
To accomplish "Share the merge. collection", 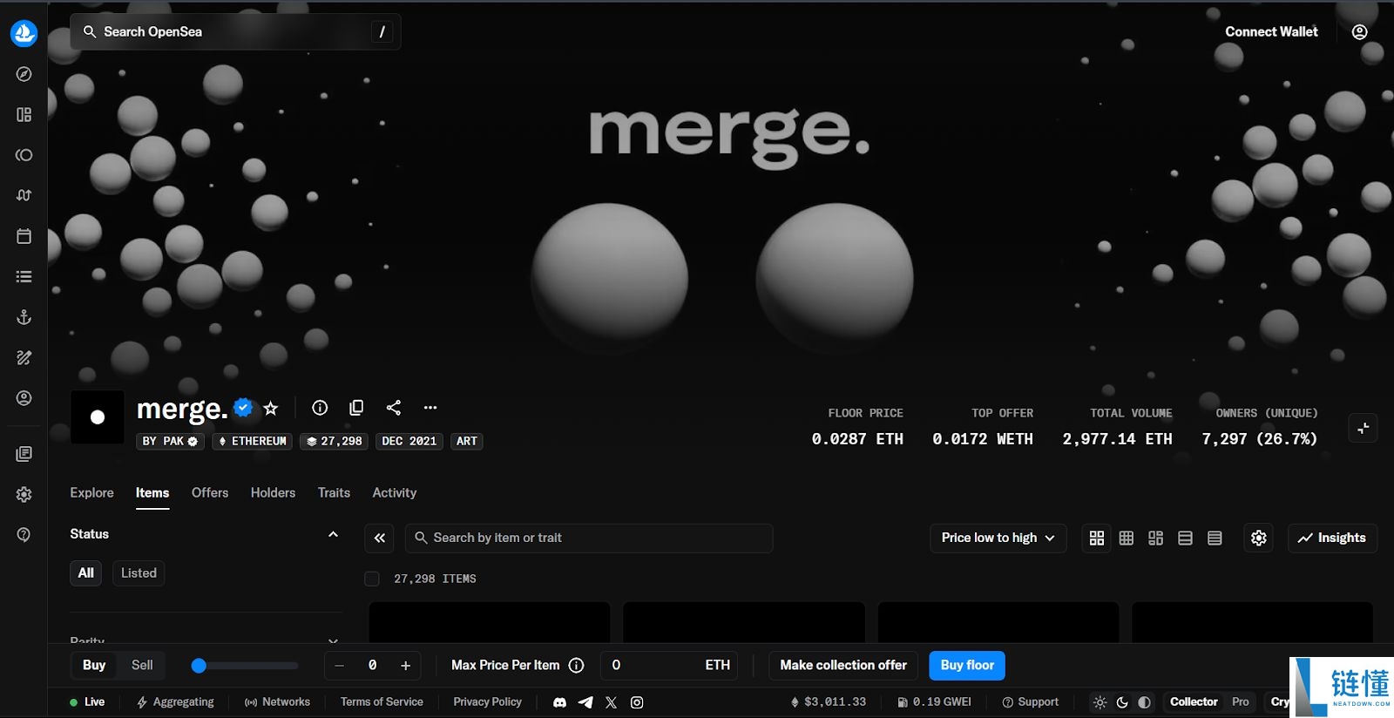I will (394, 408).
